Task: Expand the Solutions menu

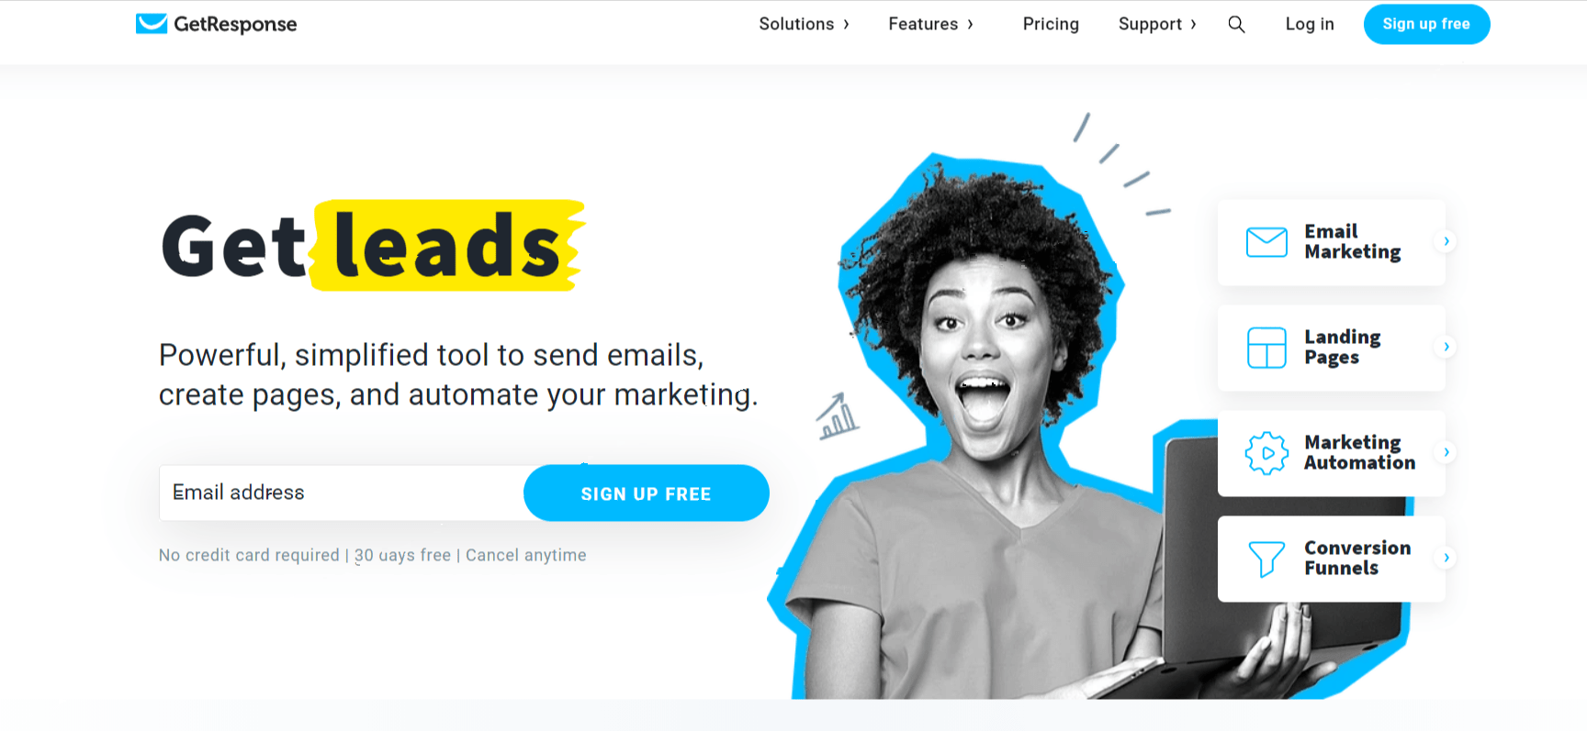Action: click(x=804, y=25)
